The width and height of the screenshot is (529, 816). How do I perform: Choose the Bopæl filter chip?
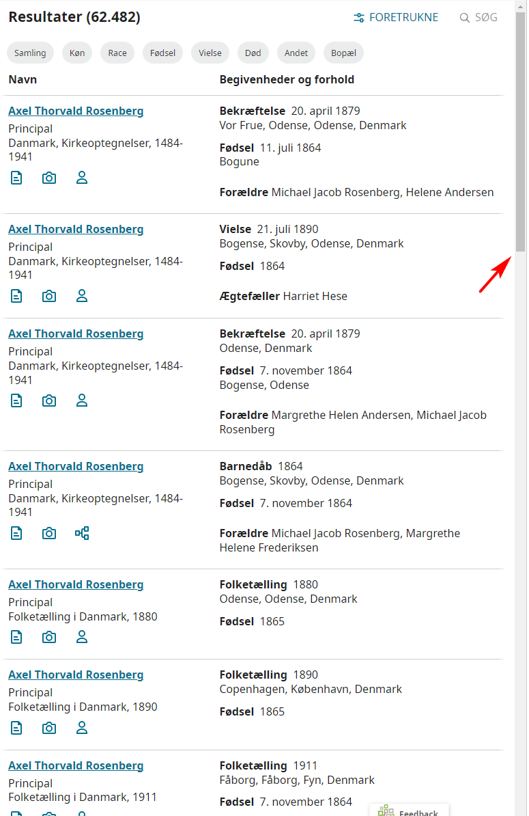[x=343, y=53]
